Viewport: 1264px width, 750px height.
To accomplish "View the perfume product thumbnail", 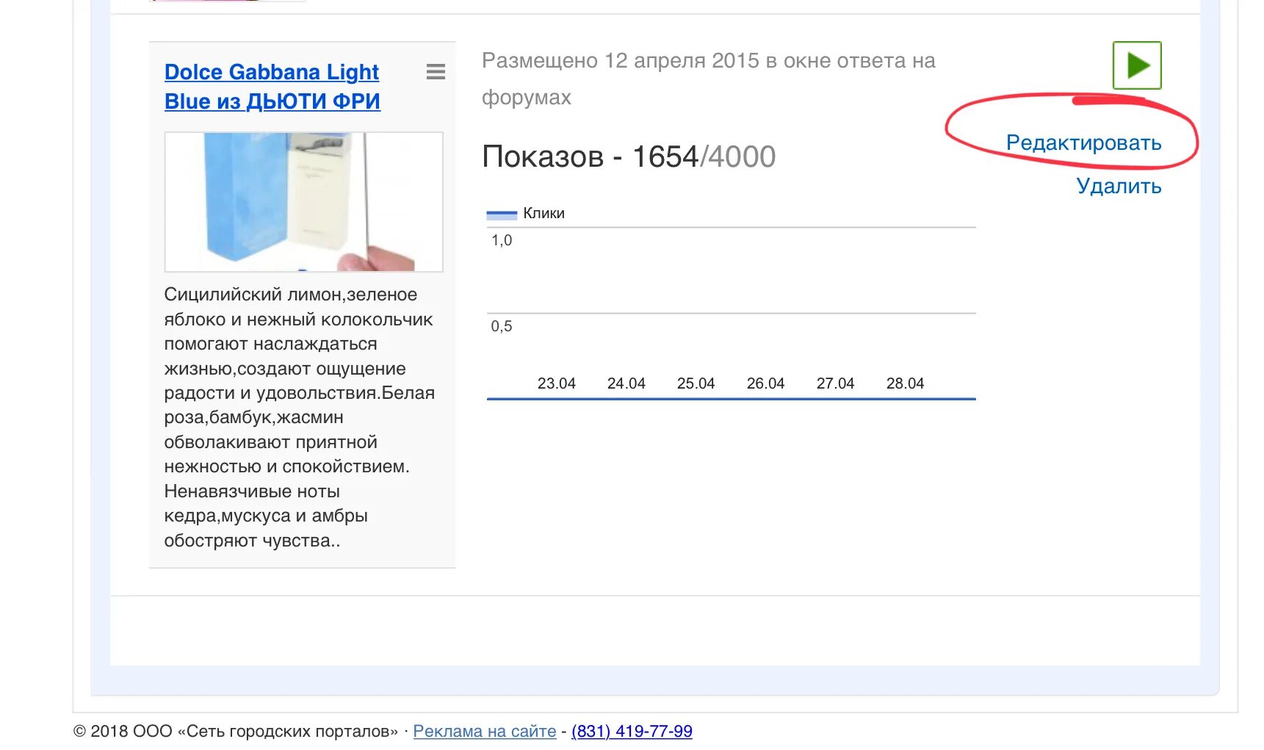I will pos(304,202).
